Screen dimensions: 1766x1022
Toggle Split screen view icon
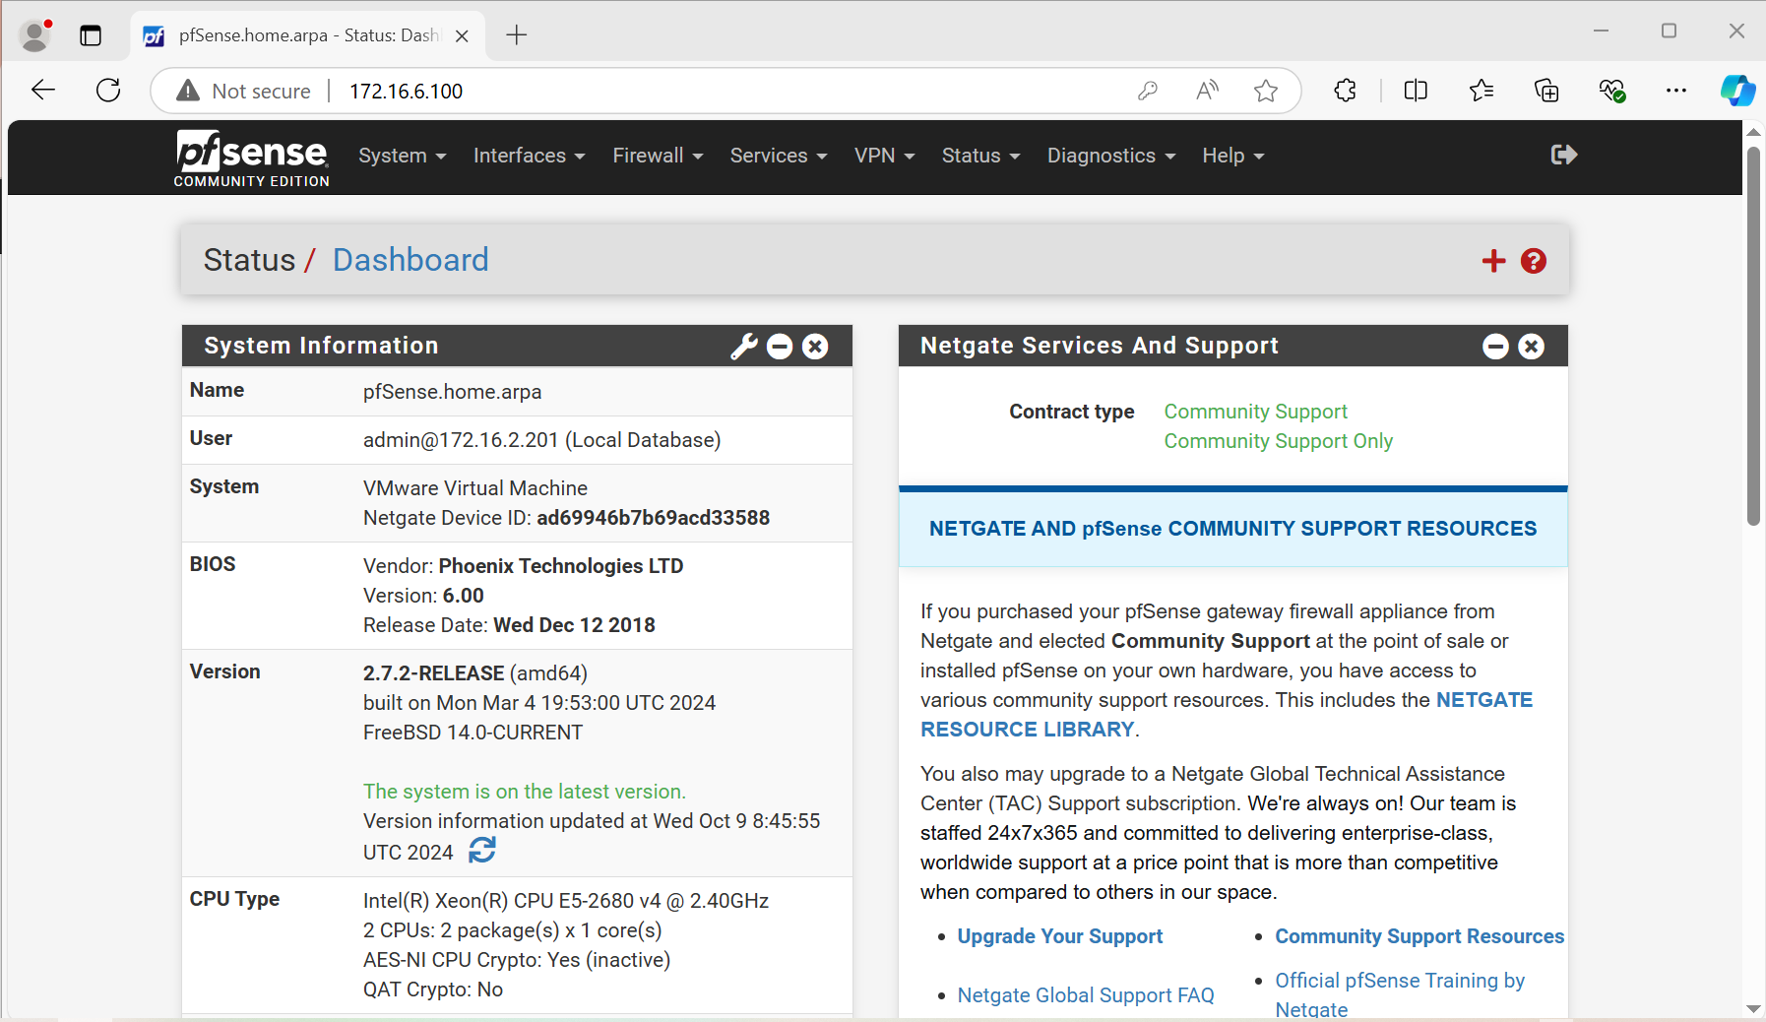[x=1416, y=91]
